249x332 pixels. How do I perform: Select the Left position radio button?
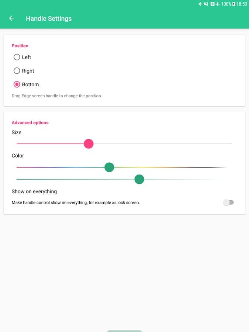[17, 57]
